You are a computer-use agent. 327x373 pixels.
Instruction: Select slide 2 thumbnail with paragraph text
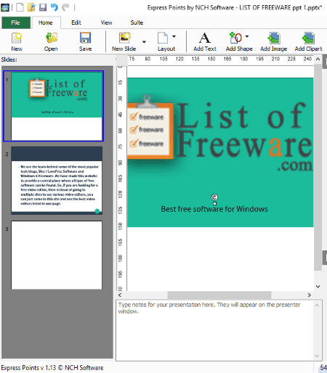pos(57,181)
